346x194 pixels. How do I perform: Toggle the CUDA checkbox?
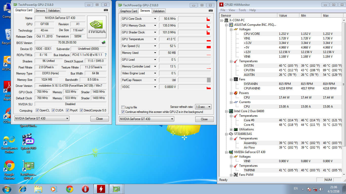53,110
